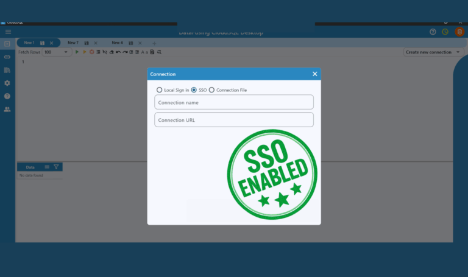Screen dimensions: 468x277
Task: Select the Data results tab
Action: coord(30,167)
